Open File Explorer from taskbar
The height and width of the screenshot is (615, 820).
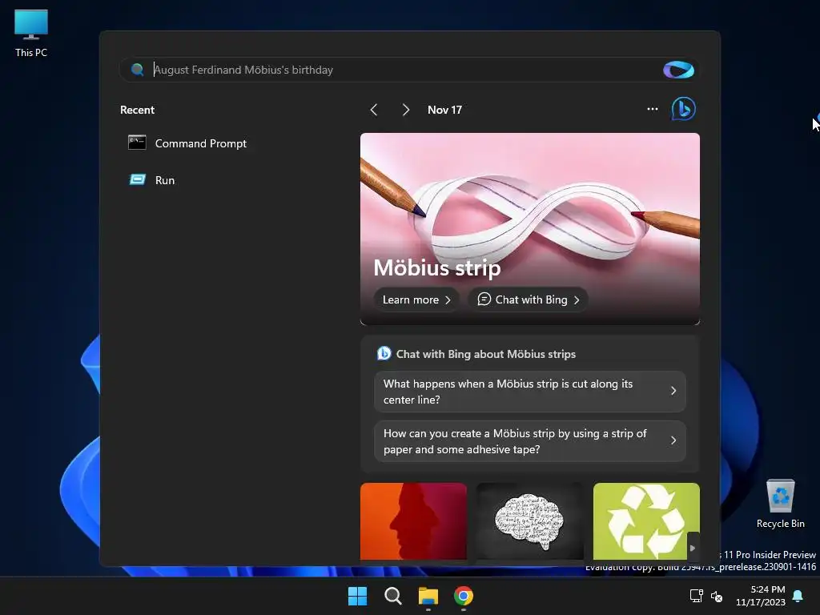[x=428, y=596]
